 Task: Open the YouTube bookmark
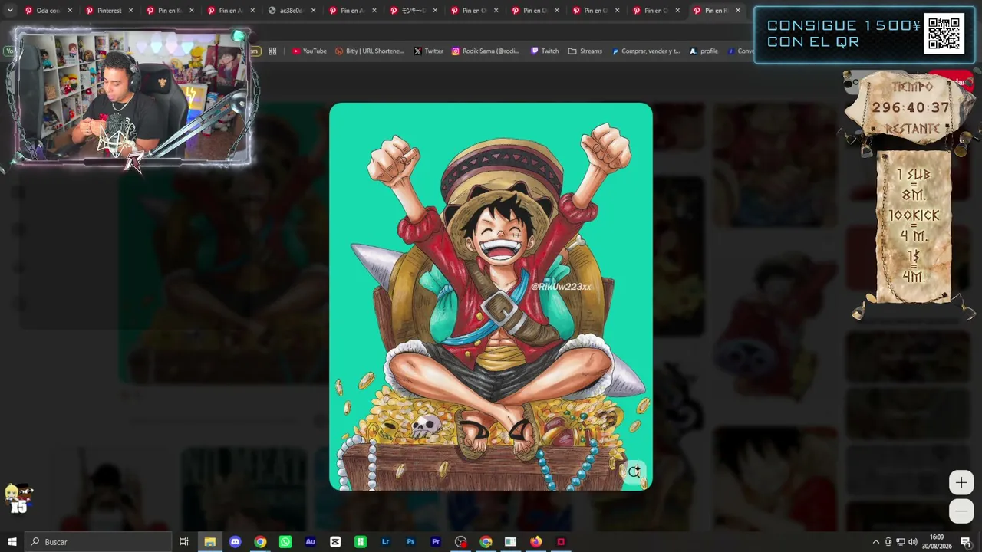[x=309, y=51]
